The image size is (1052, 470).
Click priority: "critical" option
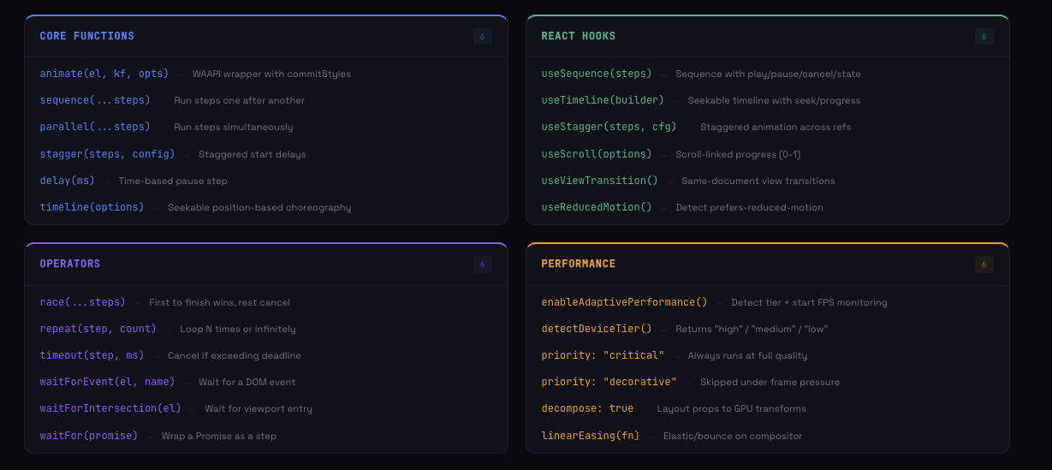(603, 355)
